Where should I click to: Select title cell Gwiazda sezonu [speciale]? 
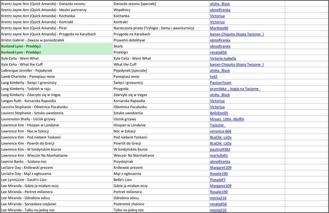click(161, 4)
